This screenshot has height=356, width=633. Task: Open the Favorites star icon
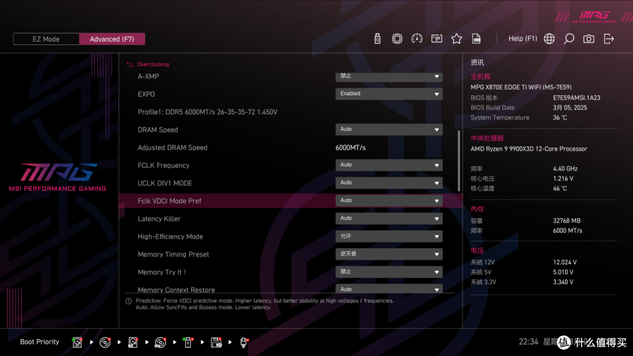click(456, 39)
